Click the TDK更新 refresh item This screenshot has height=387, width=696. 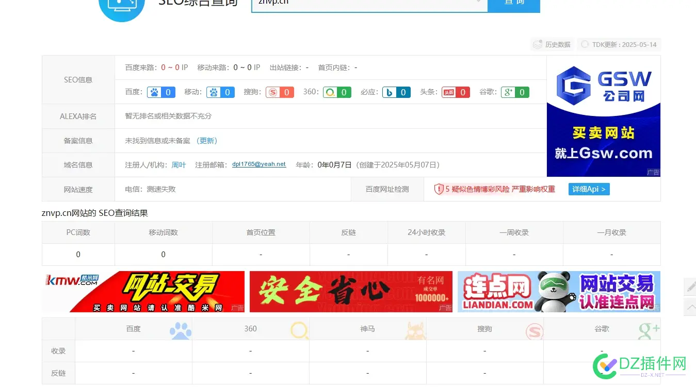tap(619, 44)
